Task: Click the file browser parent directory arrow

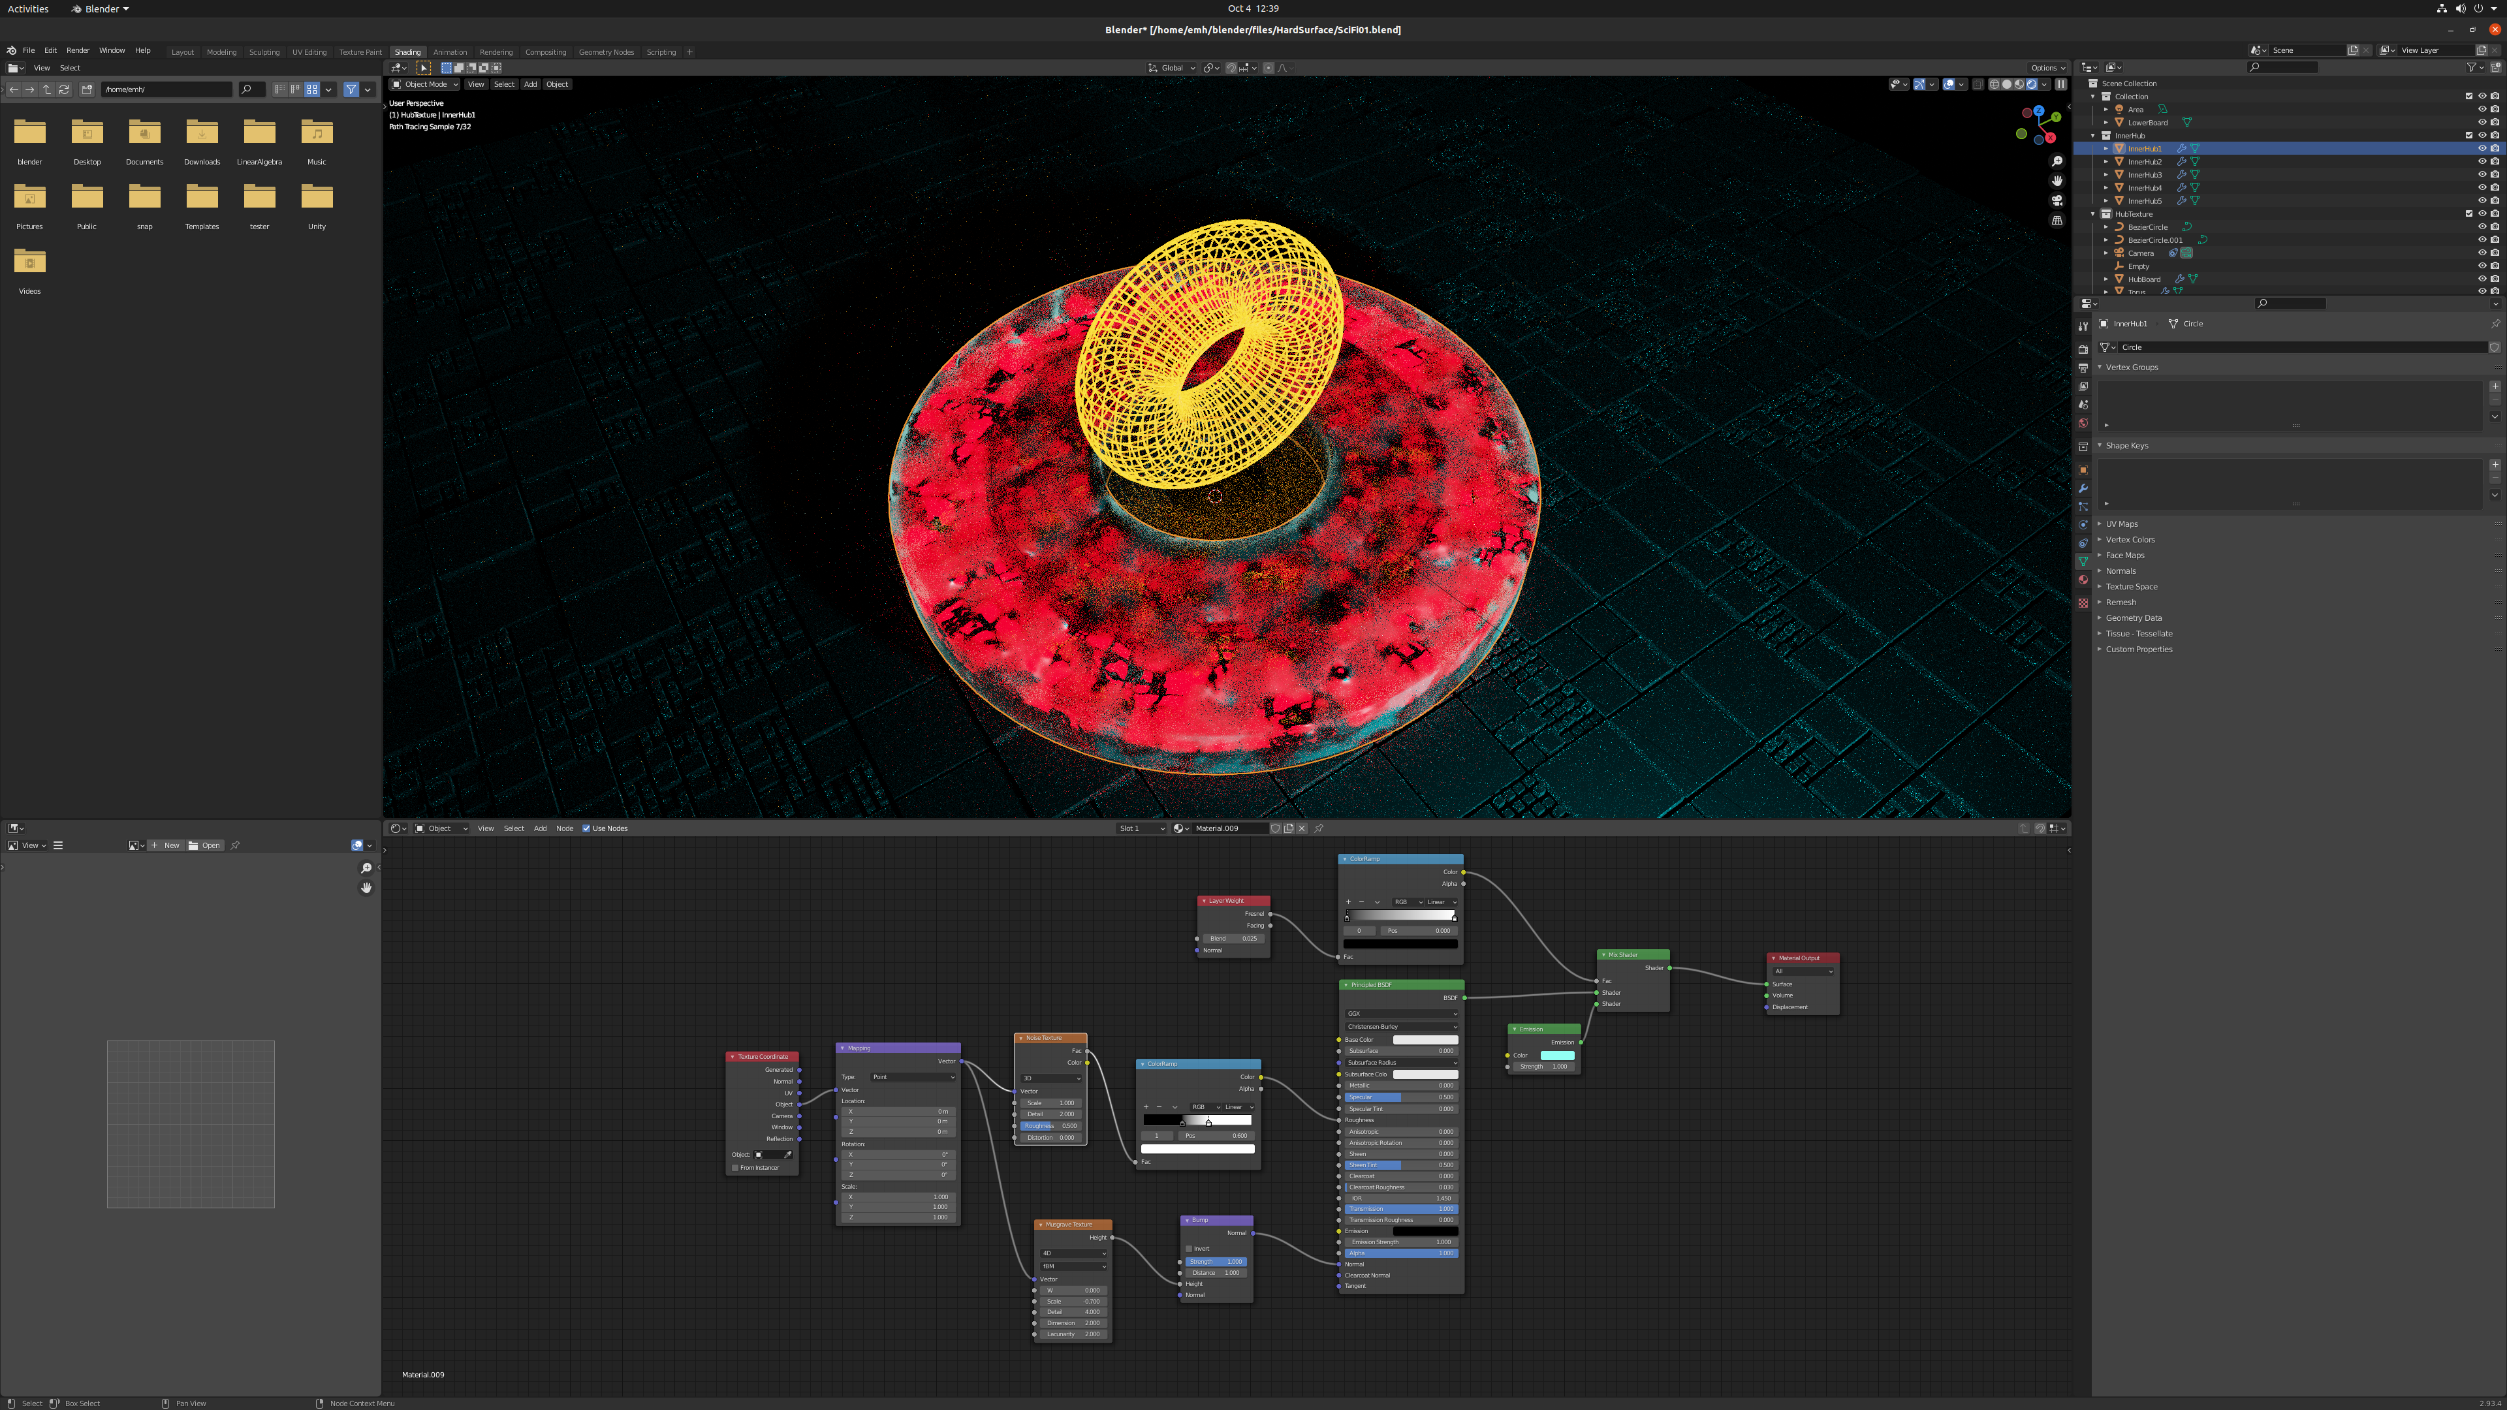Action: coord(47,89)
